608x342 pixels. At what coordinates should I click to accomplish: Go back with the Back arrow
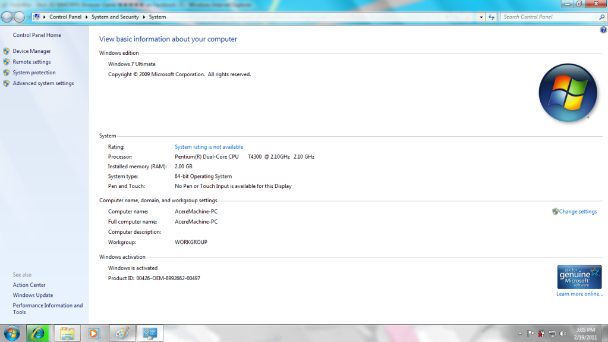click(x=7, y=17)
